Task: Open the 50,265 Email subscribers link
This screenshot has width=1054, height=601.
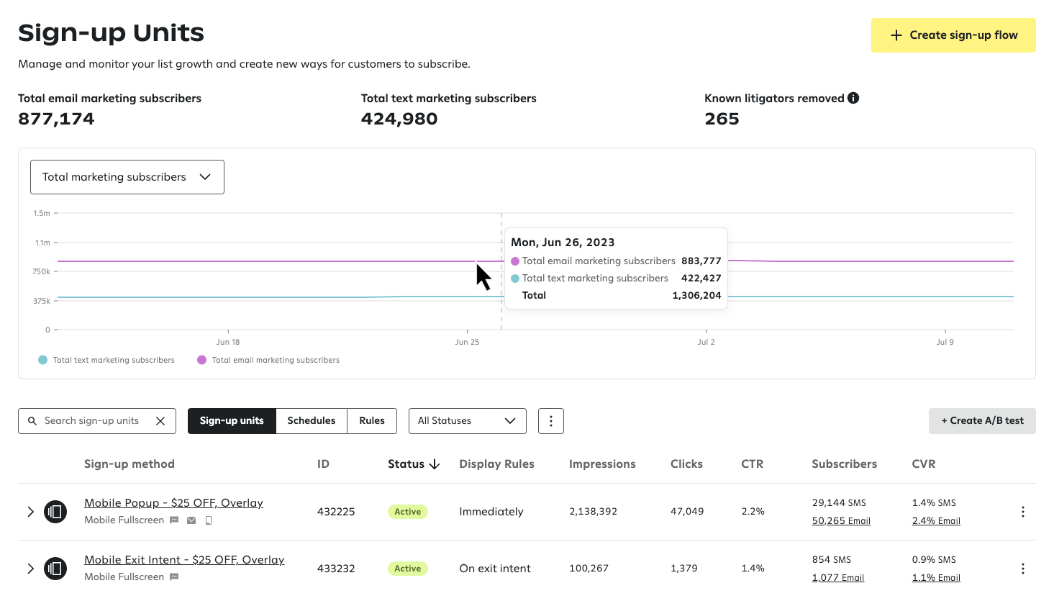Action: pyautogui.click(x=840, y=520)
